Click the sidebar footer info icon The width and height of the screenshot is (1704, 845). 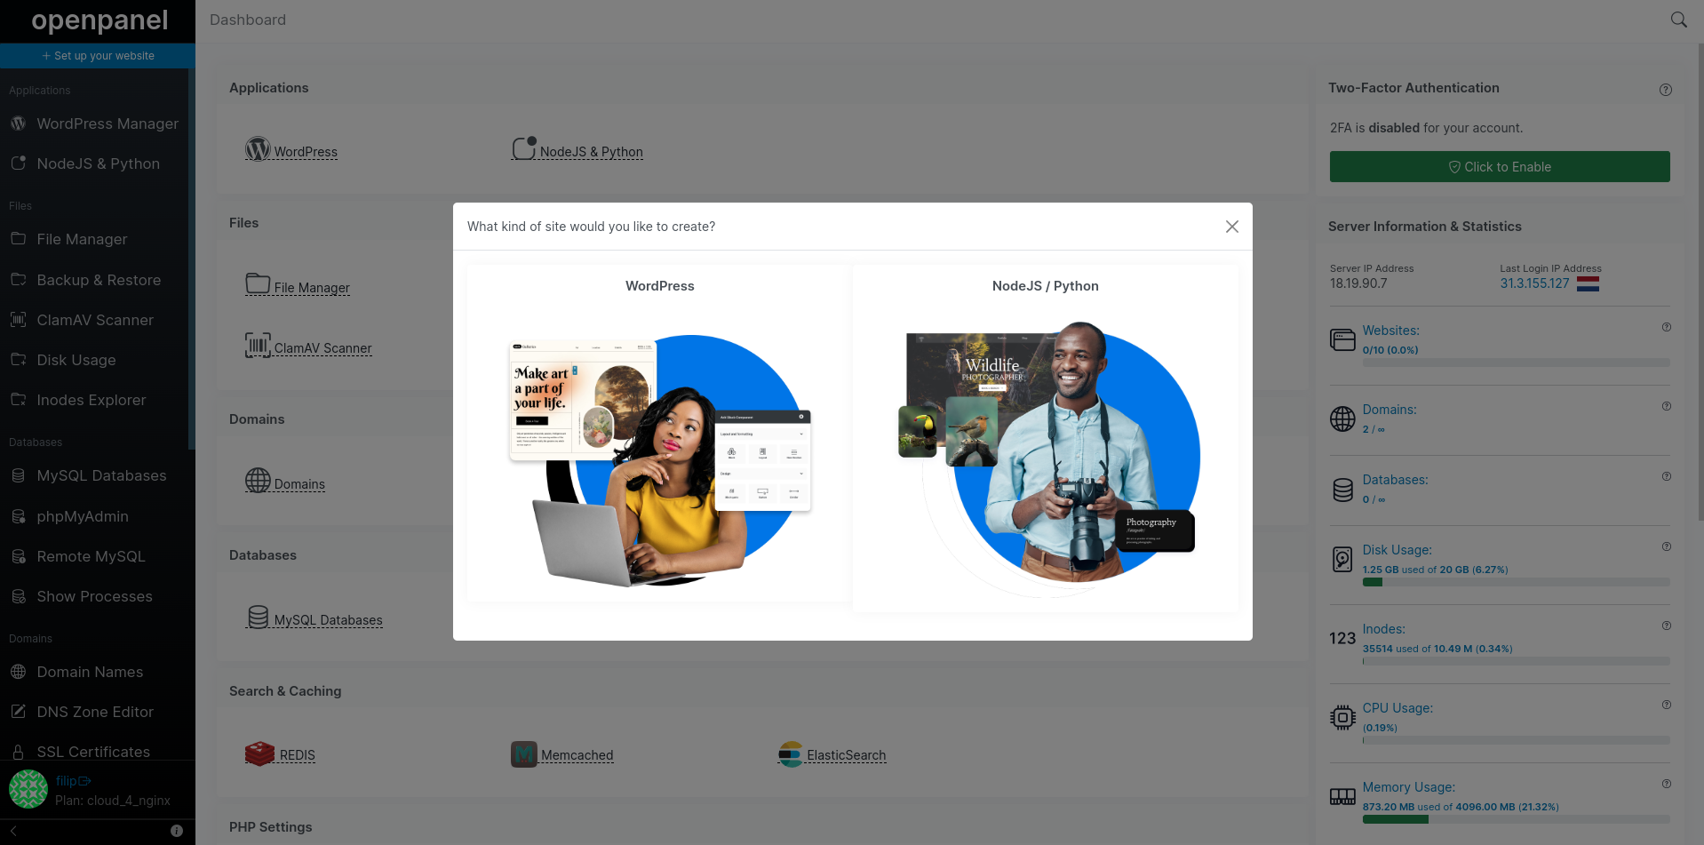177,831
